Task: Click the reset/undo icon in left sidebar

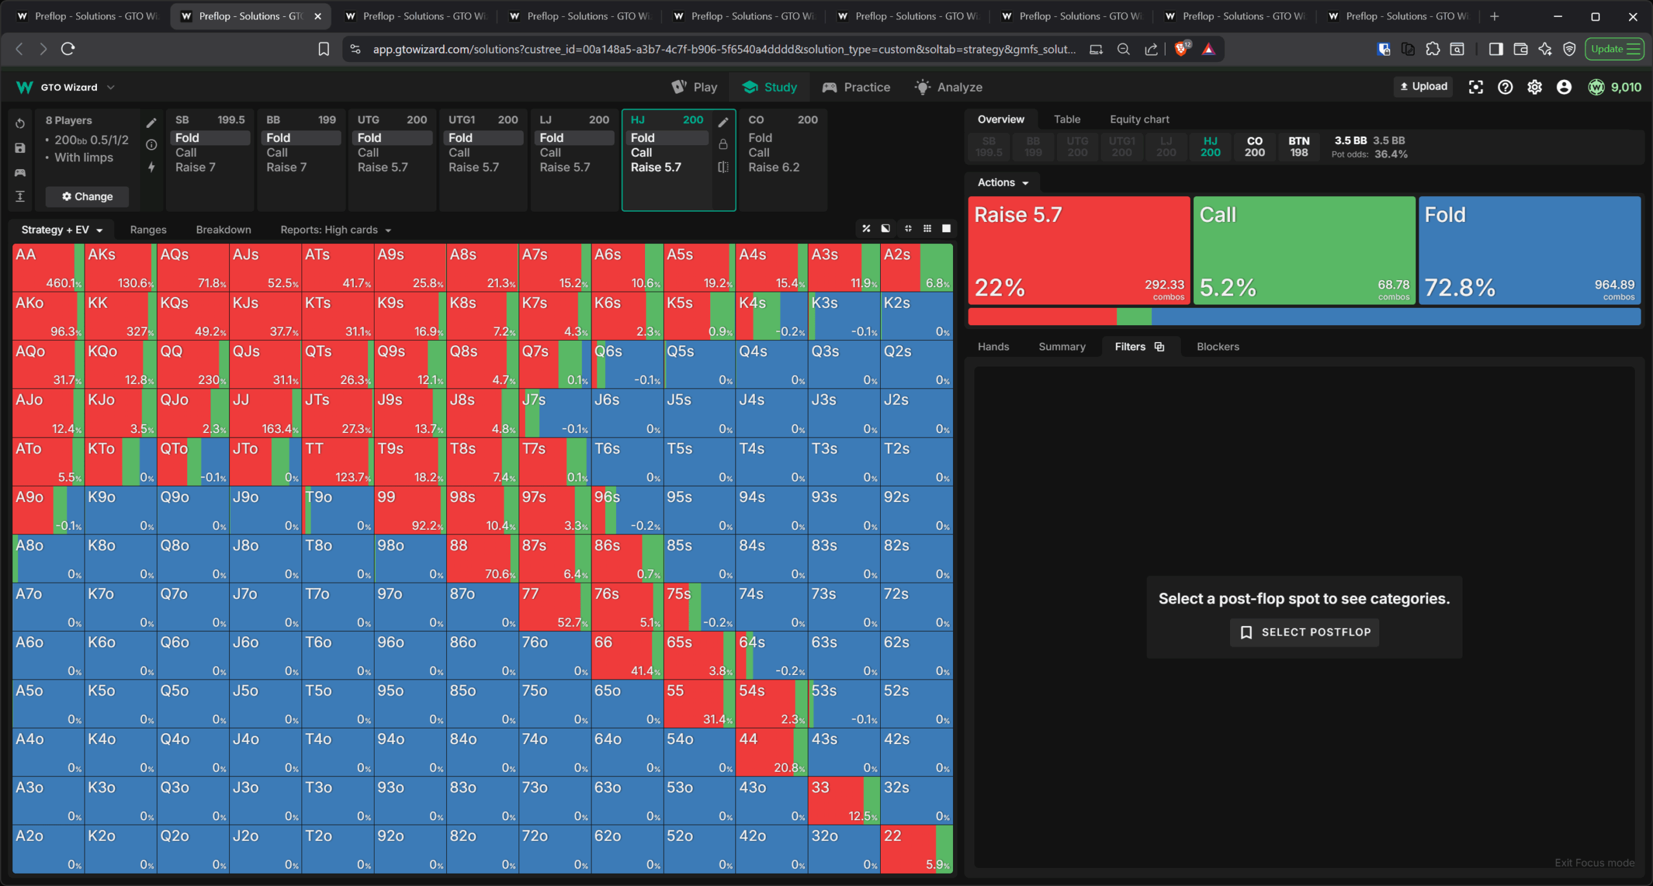Action: (x=20, y=123)
